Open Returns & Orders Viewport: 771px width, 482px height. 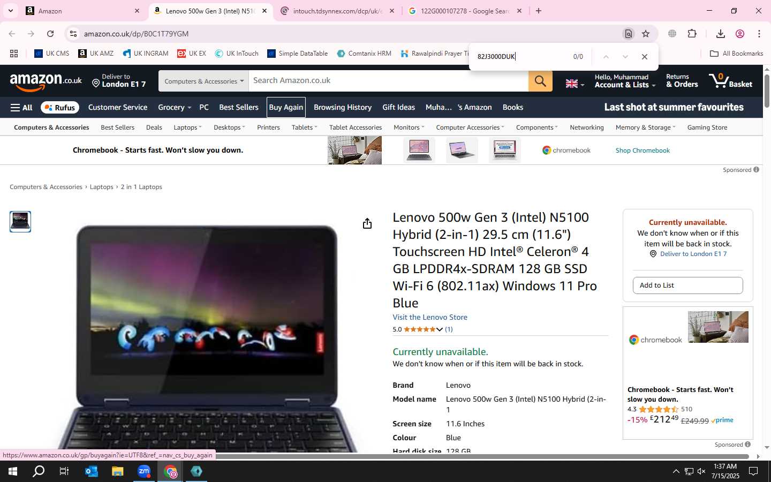pos(682,81)
